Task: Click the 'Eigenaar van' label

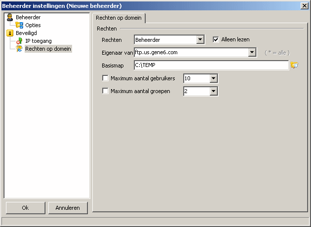Action: [117, 53]
